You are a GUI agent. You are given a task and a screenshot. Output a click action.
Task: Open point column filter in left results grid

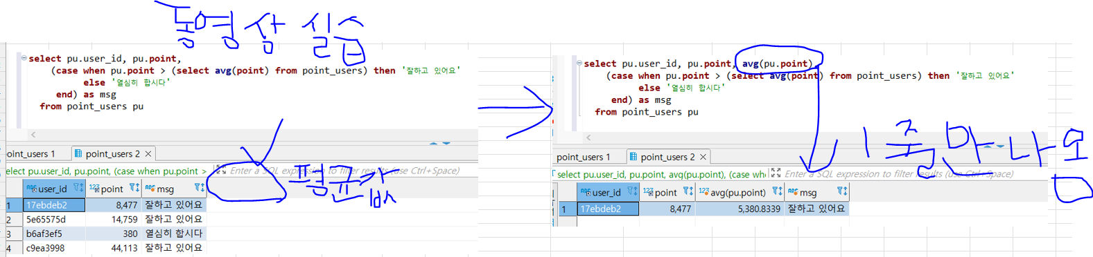point(134,188)
